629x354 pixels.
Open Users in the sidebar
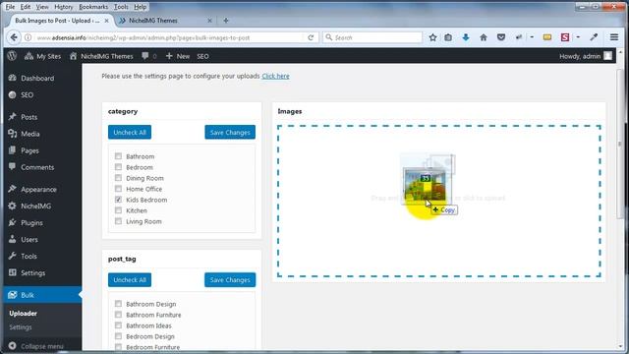pyautogui.click(x=29, y=240)
